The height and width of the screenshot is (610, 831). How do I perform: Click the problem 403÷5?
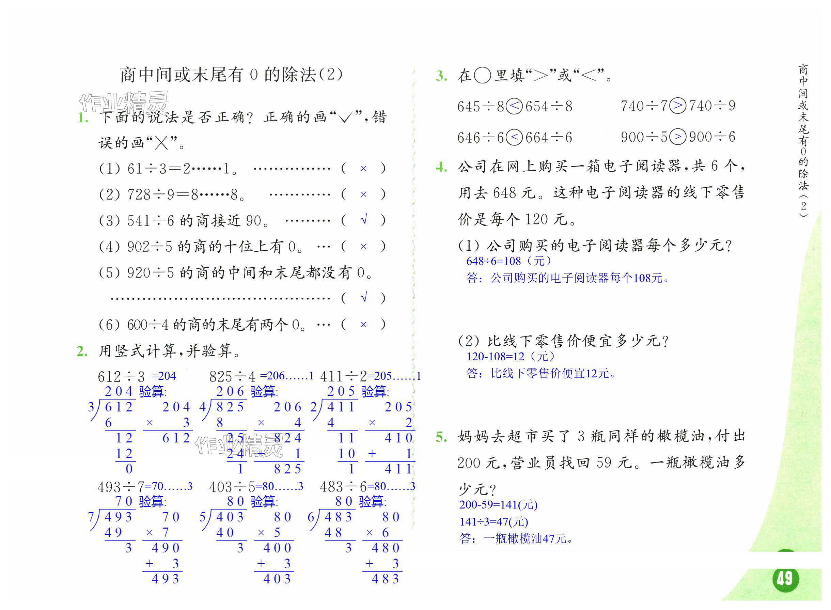point(232,487)
